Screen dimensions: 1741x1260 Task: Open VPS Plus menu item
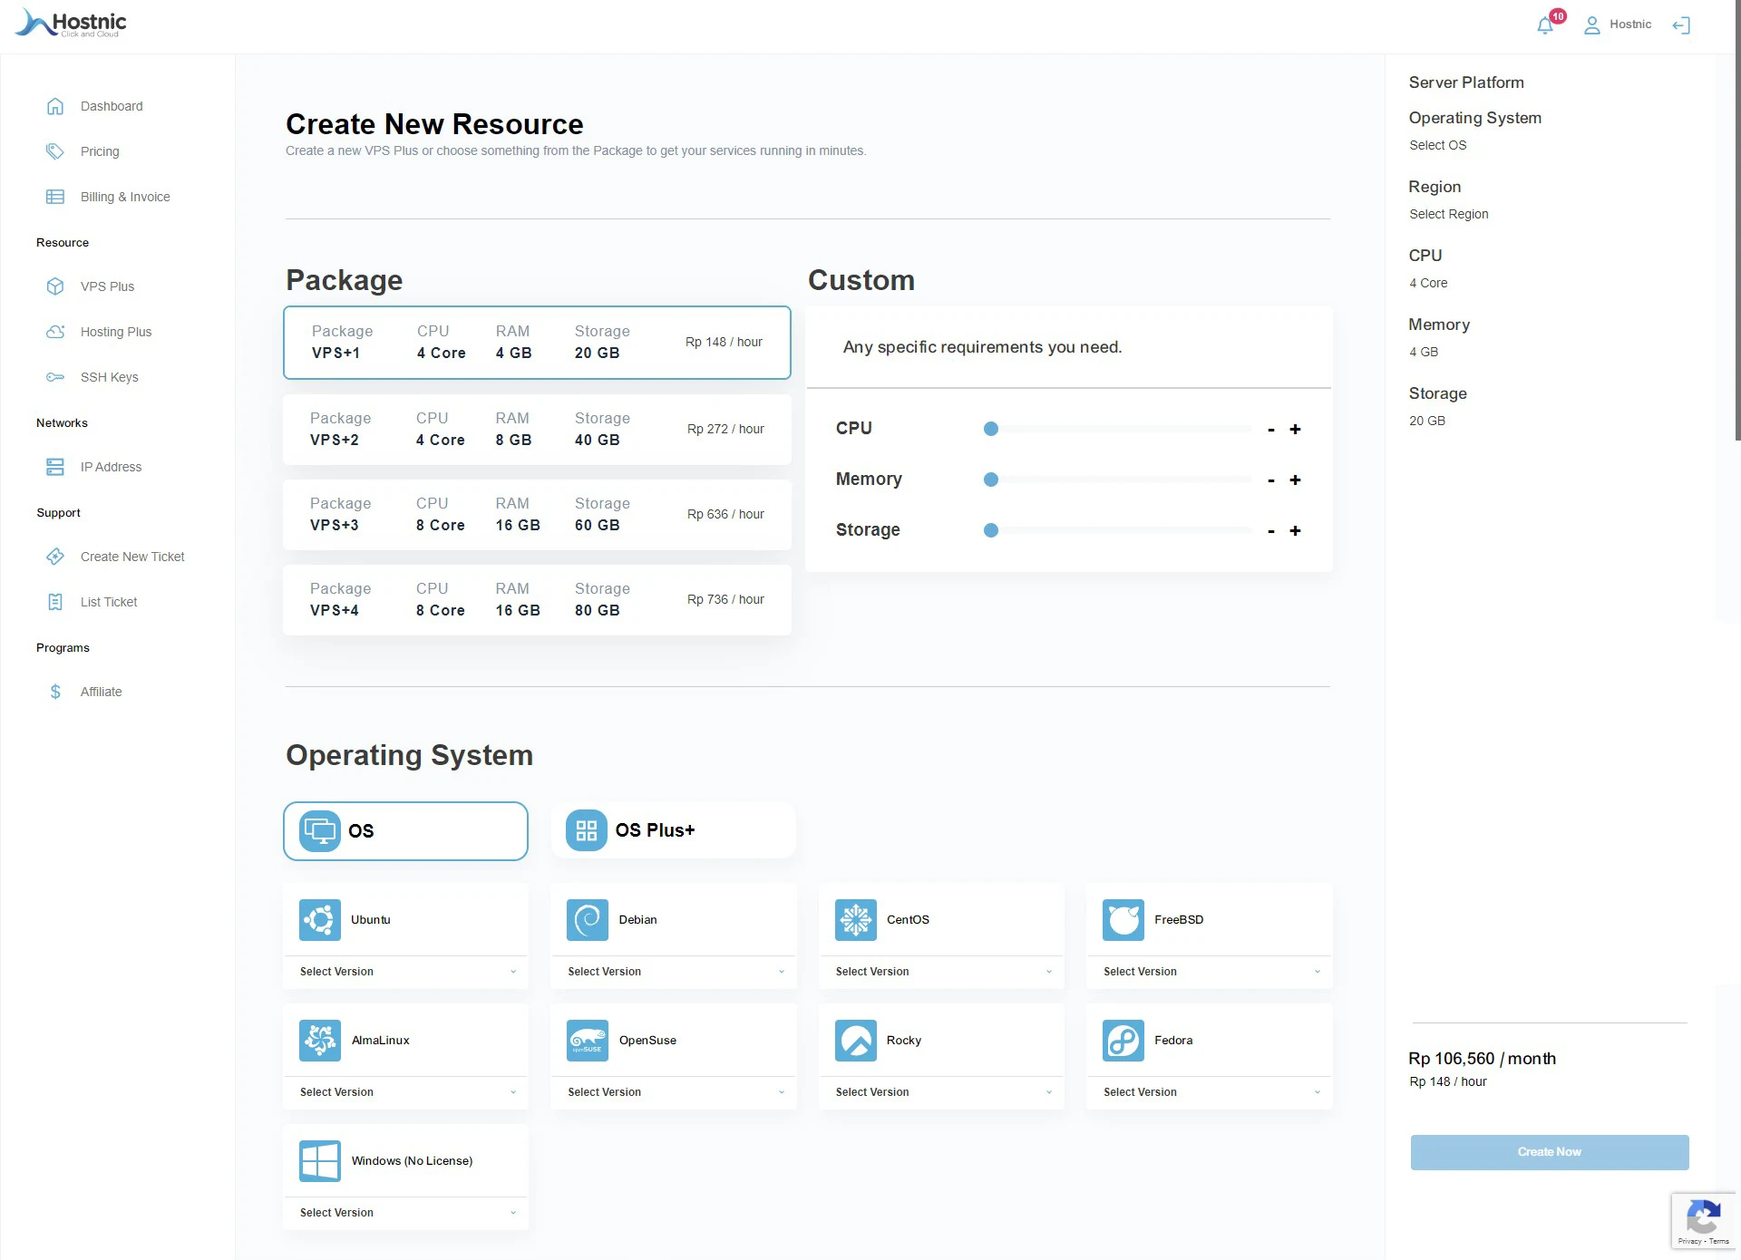pos(107,286)
